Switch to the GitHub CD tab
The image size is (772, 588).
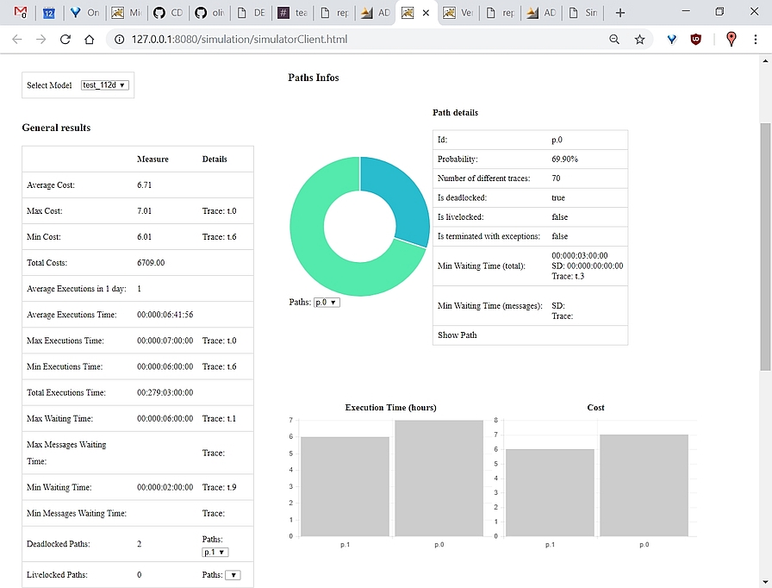point(168,13)
